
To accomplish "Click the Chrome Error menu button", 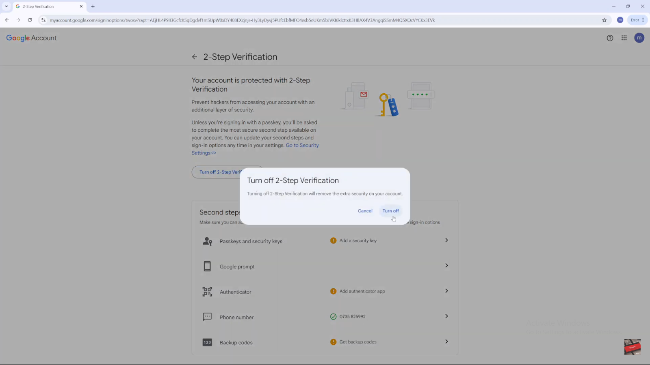I will tap(637, 20).
